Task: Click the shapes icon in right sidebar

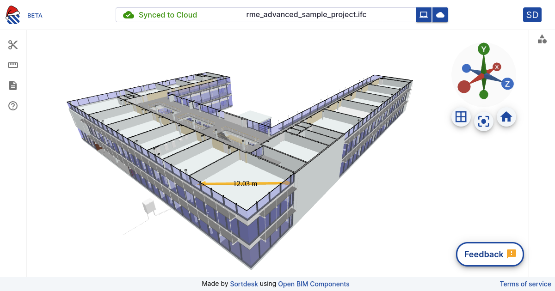Action: 542,39
